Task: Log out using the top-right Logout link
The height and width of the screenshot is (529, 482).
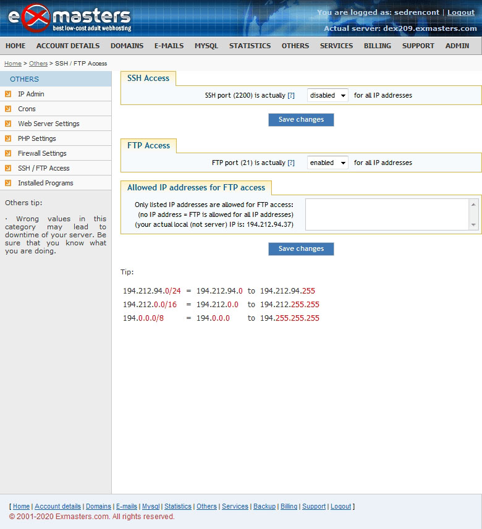Action: (x=461, y=12)
